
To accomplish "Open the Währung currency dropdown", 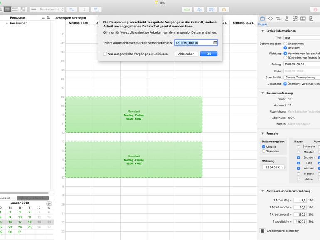I will pyautogui.click(x=273, y=167).
